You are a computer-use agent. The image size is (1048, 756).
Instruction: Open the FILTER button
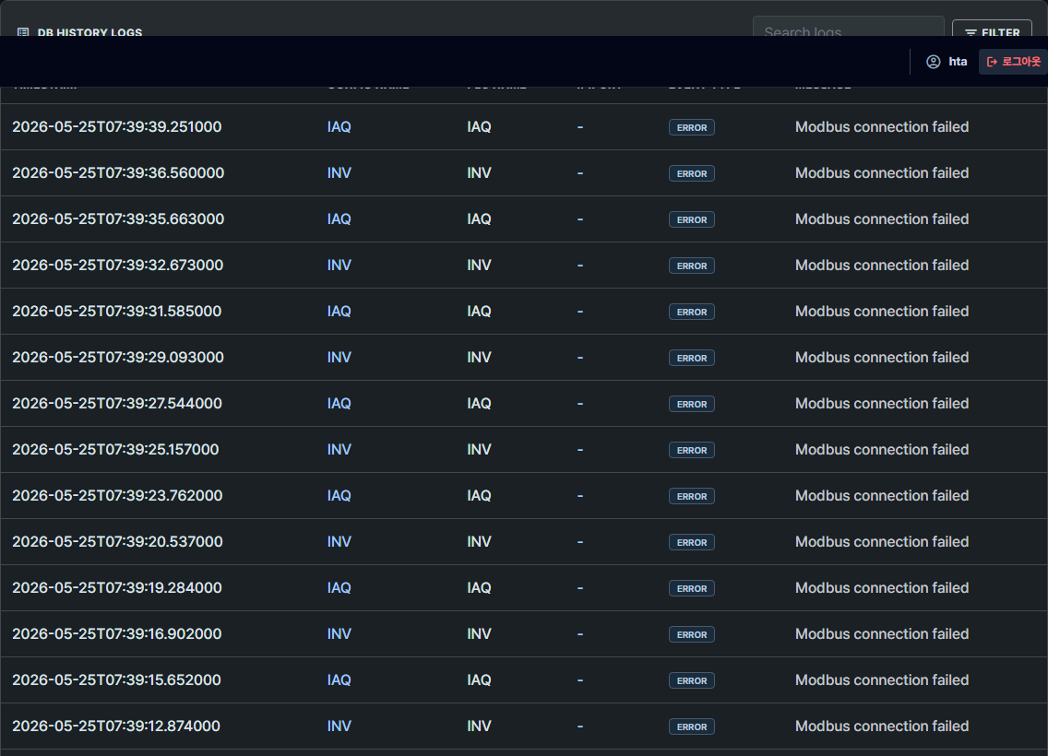click(992, 28)
